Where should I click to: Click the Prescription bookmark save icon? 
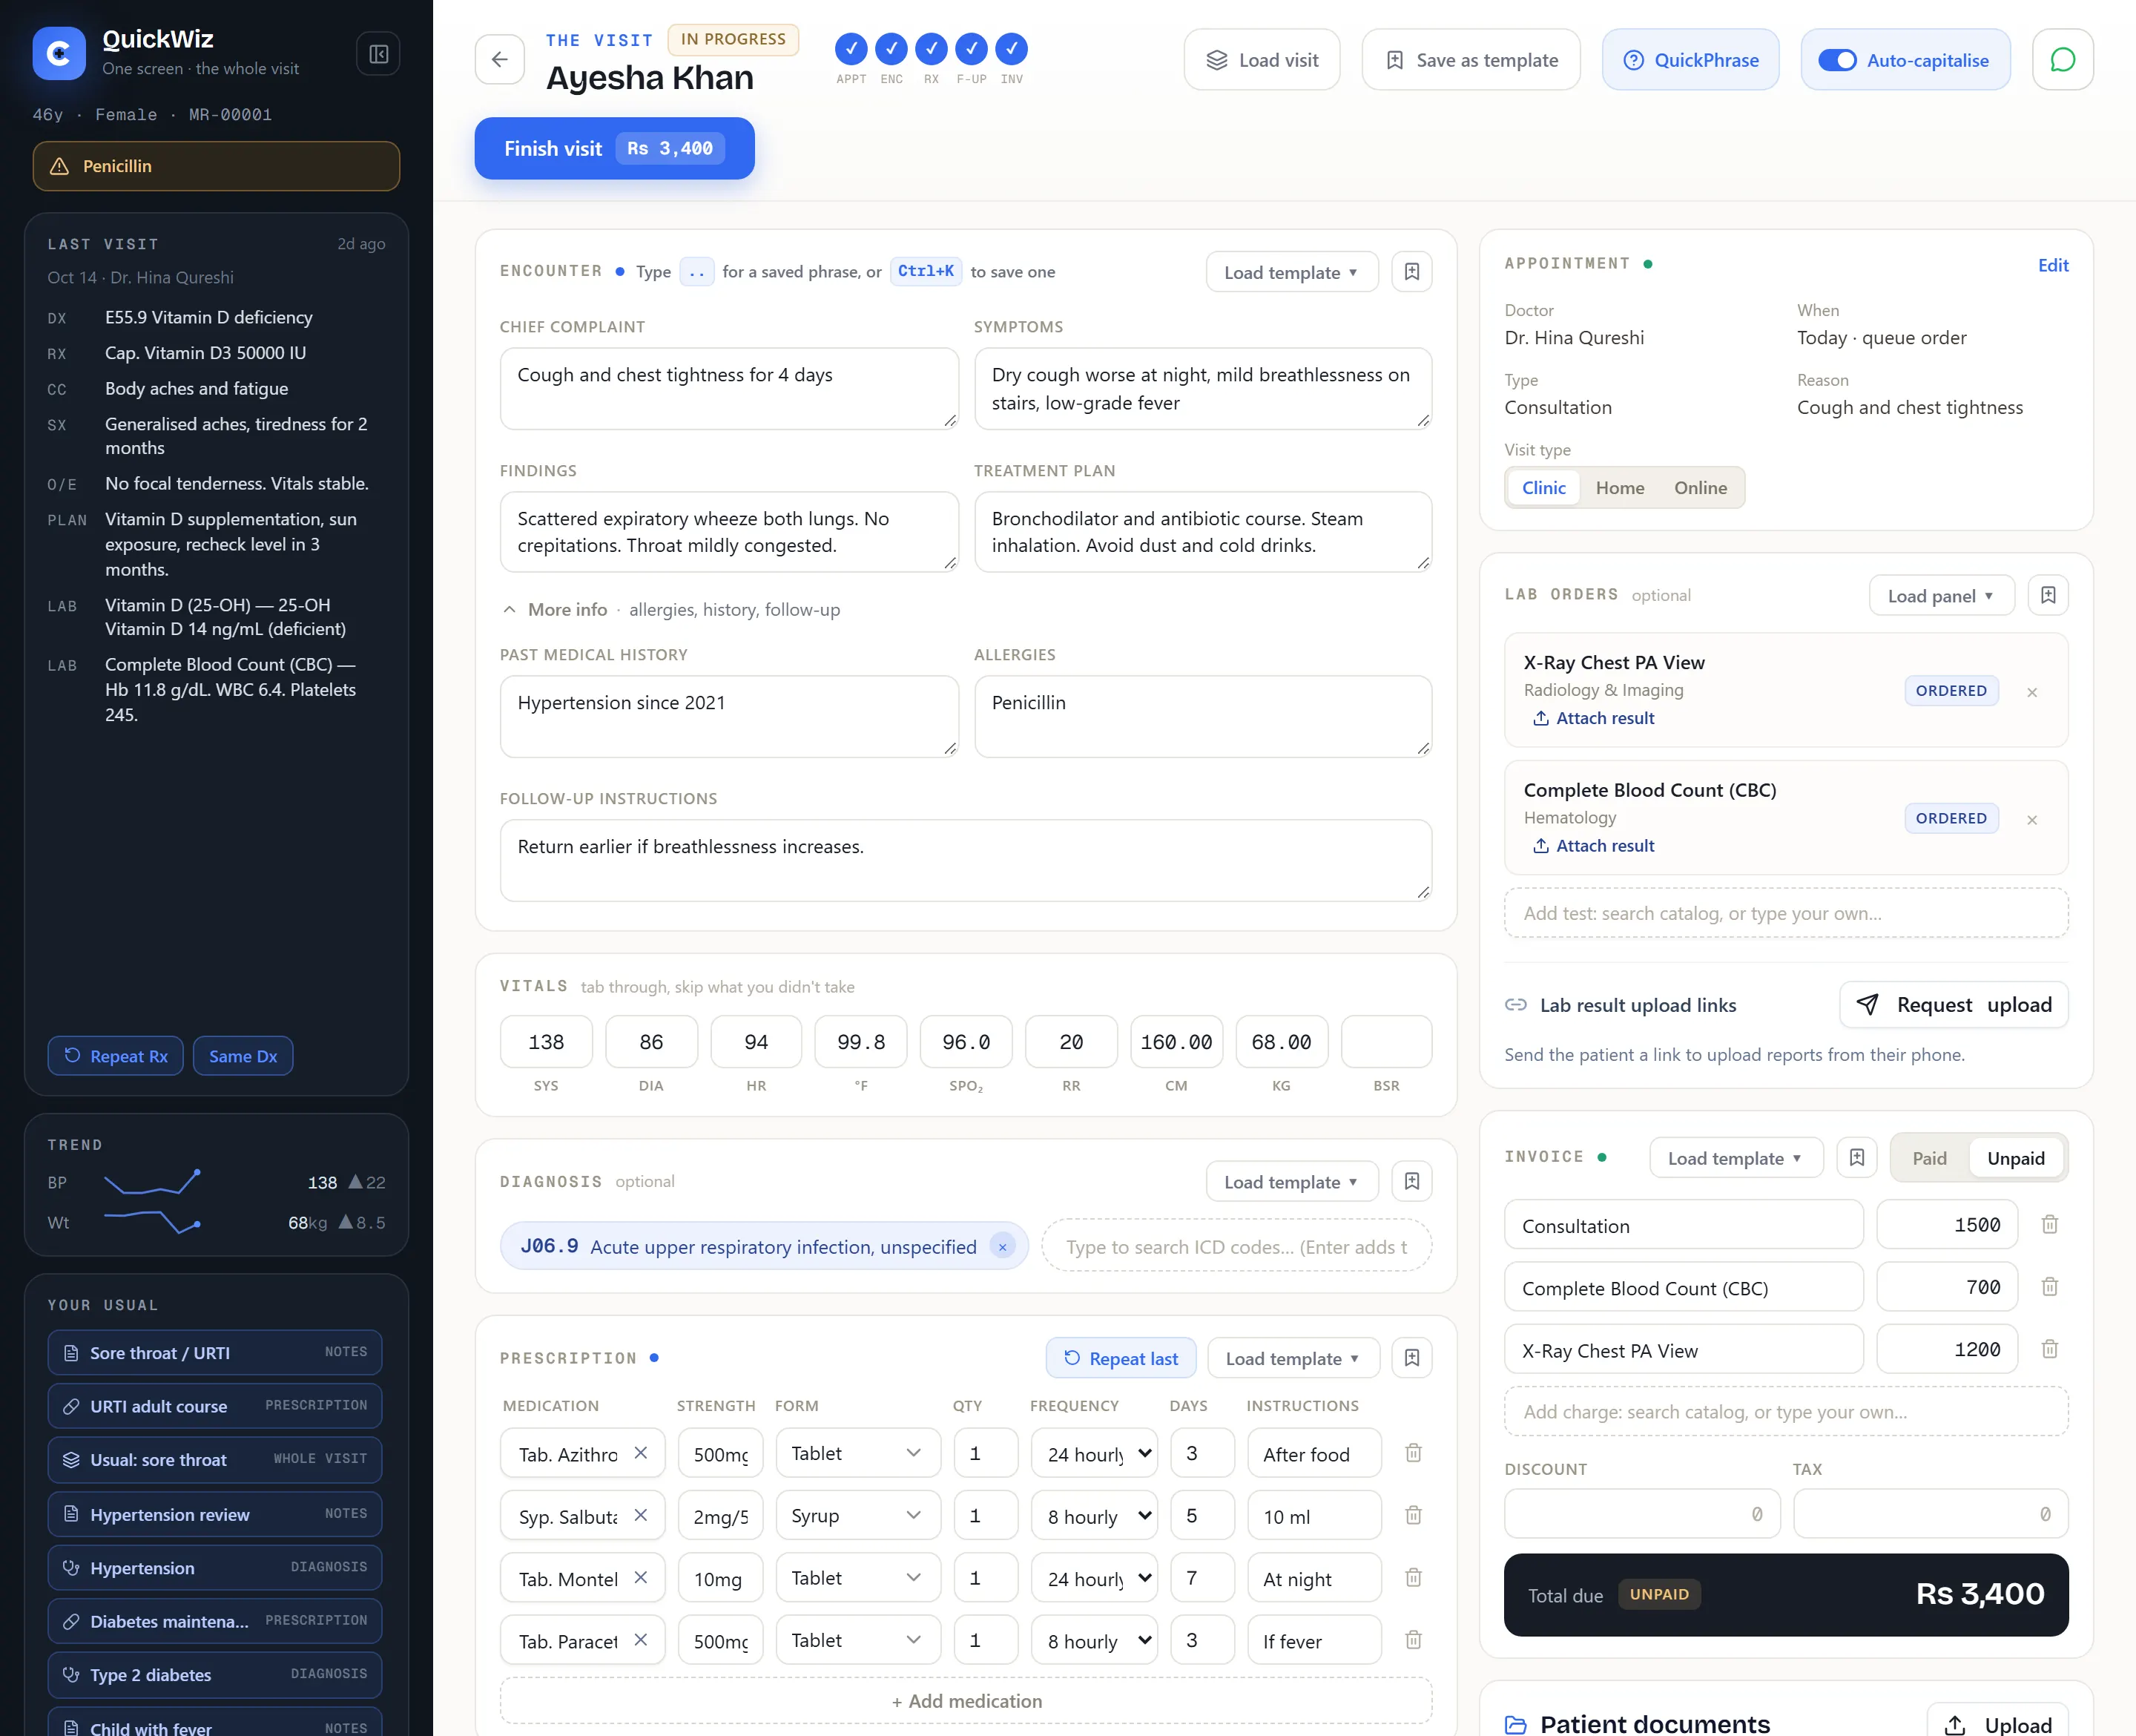coord(1411,1358)
